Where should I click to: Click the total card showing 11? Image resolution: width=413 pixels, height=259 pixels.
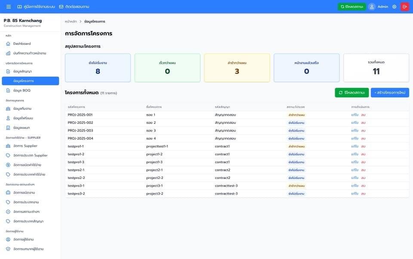376,68
